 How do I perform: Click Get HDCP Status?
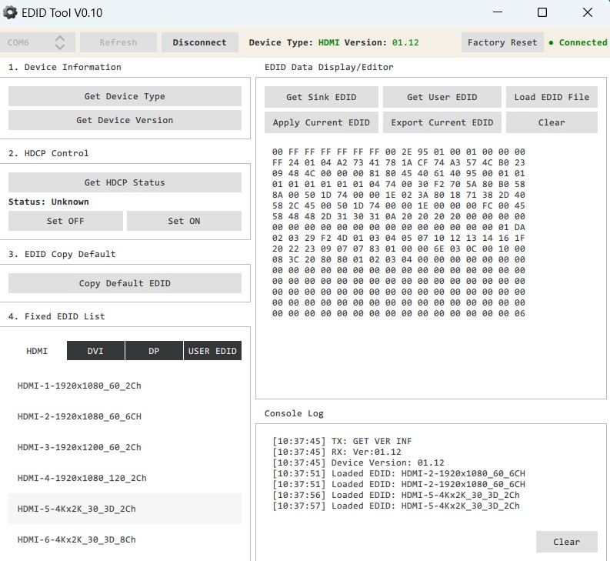[125, 182]
